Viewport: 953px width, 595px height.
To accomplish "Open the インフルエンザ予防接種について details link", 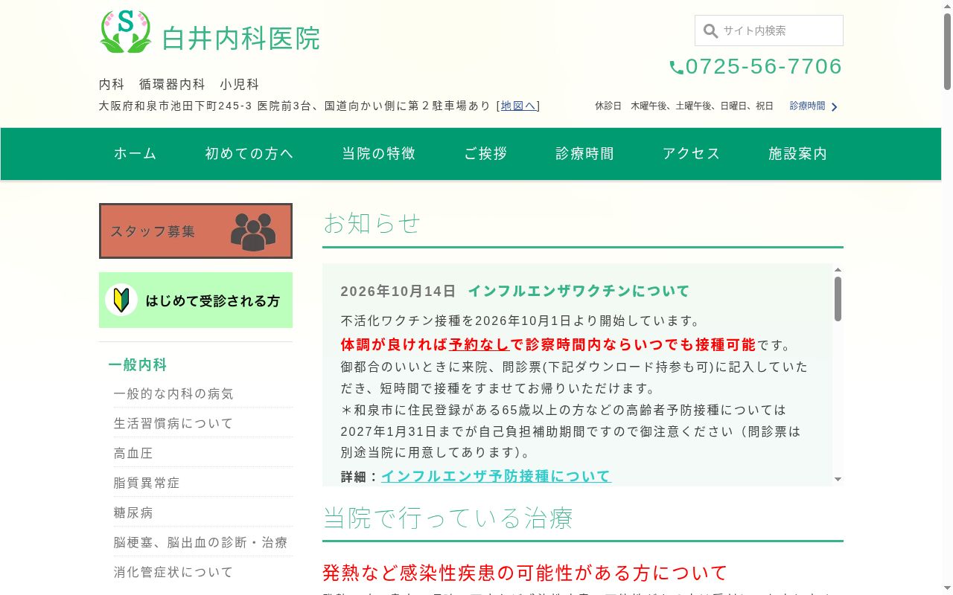I will 496,476.
